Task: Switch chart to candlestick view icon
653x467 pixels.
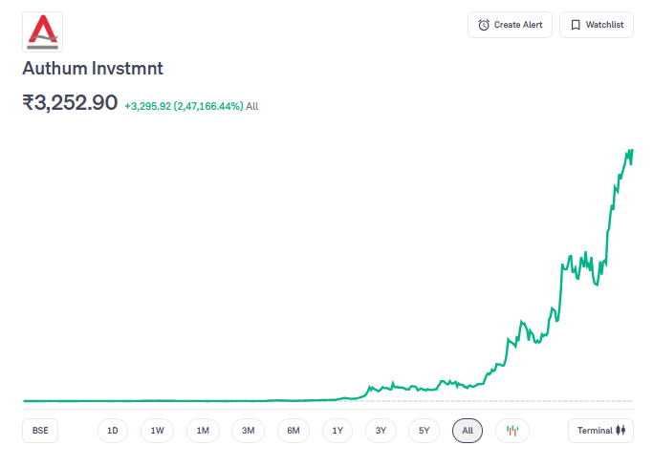Action: tap(512, 431)
